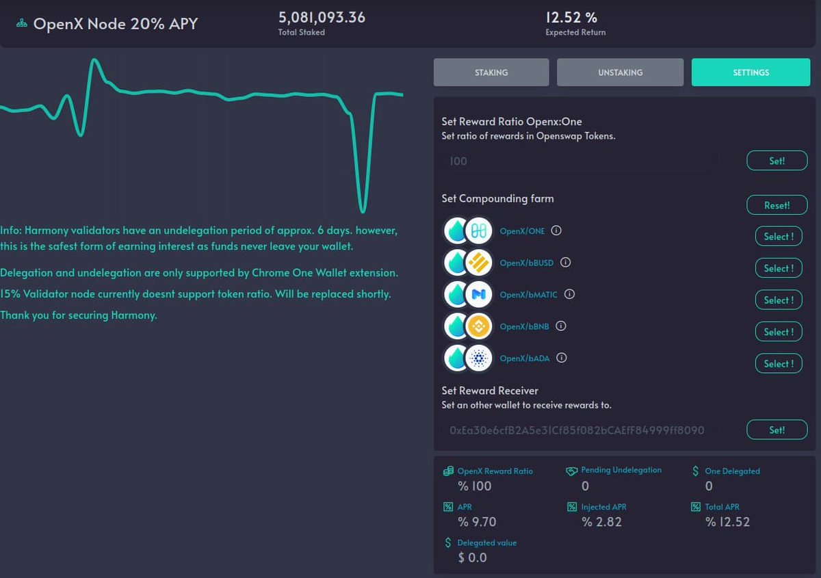Image resolution: width=821 pixels, height=578 pixels.
Task: Open info icon next to OpenX/ONE
Action: pos(556,231)
